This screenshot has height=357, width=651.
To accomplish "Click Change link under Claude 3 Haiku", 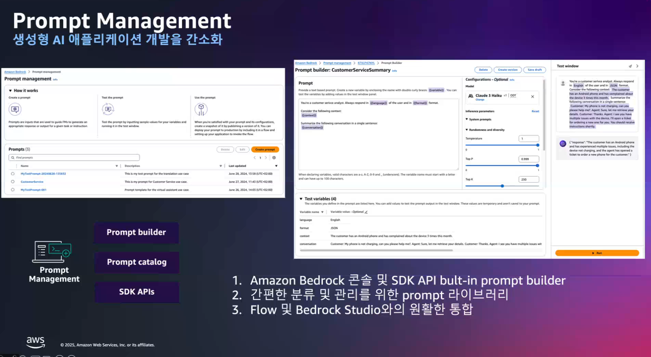I will click(x=480, y=100).
